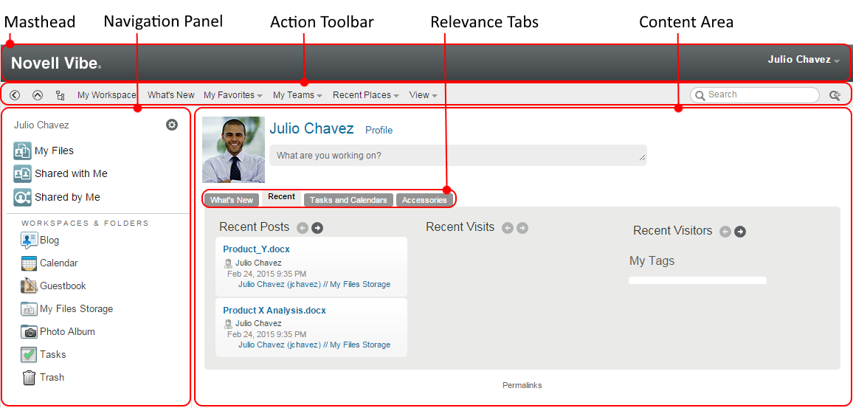Click Julio Chavez title in navigation panel
This screenshot has width=853, height=408.
pos(41,125)
